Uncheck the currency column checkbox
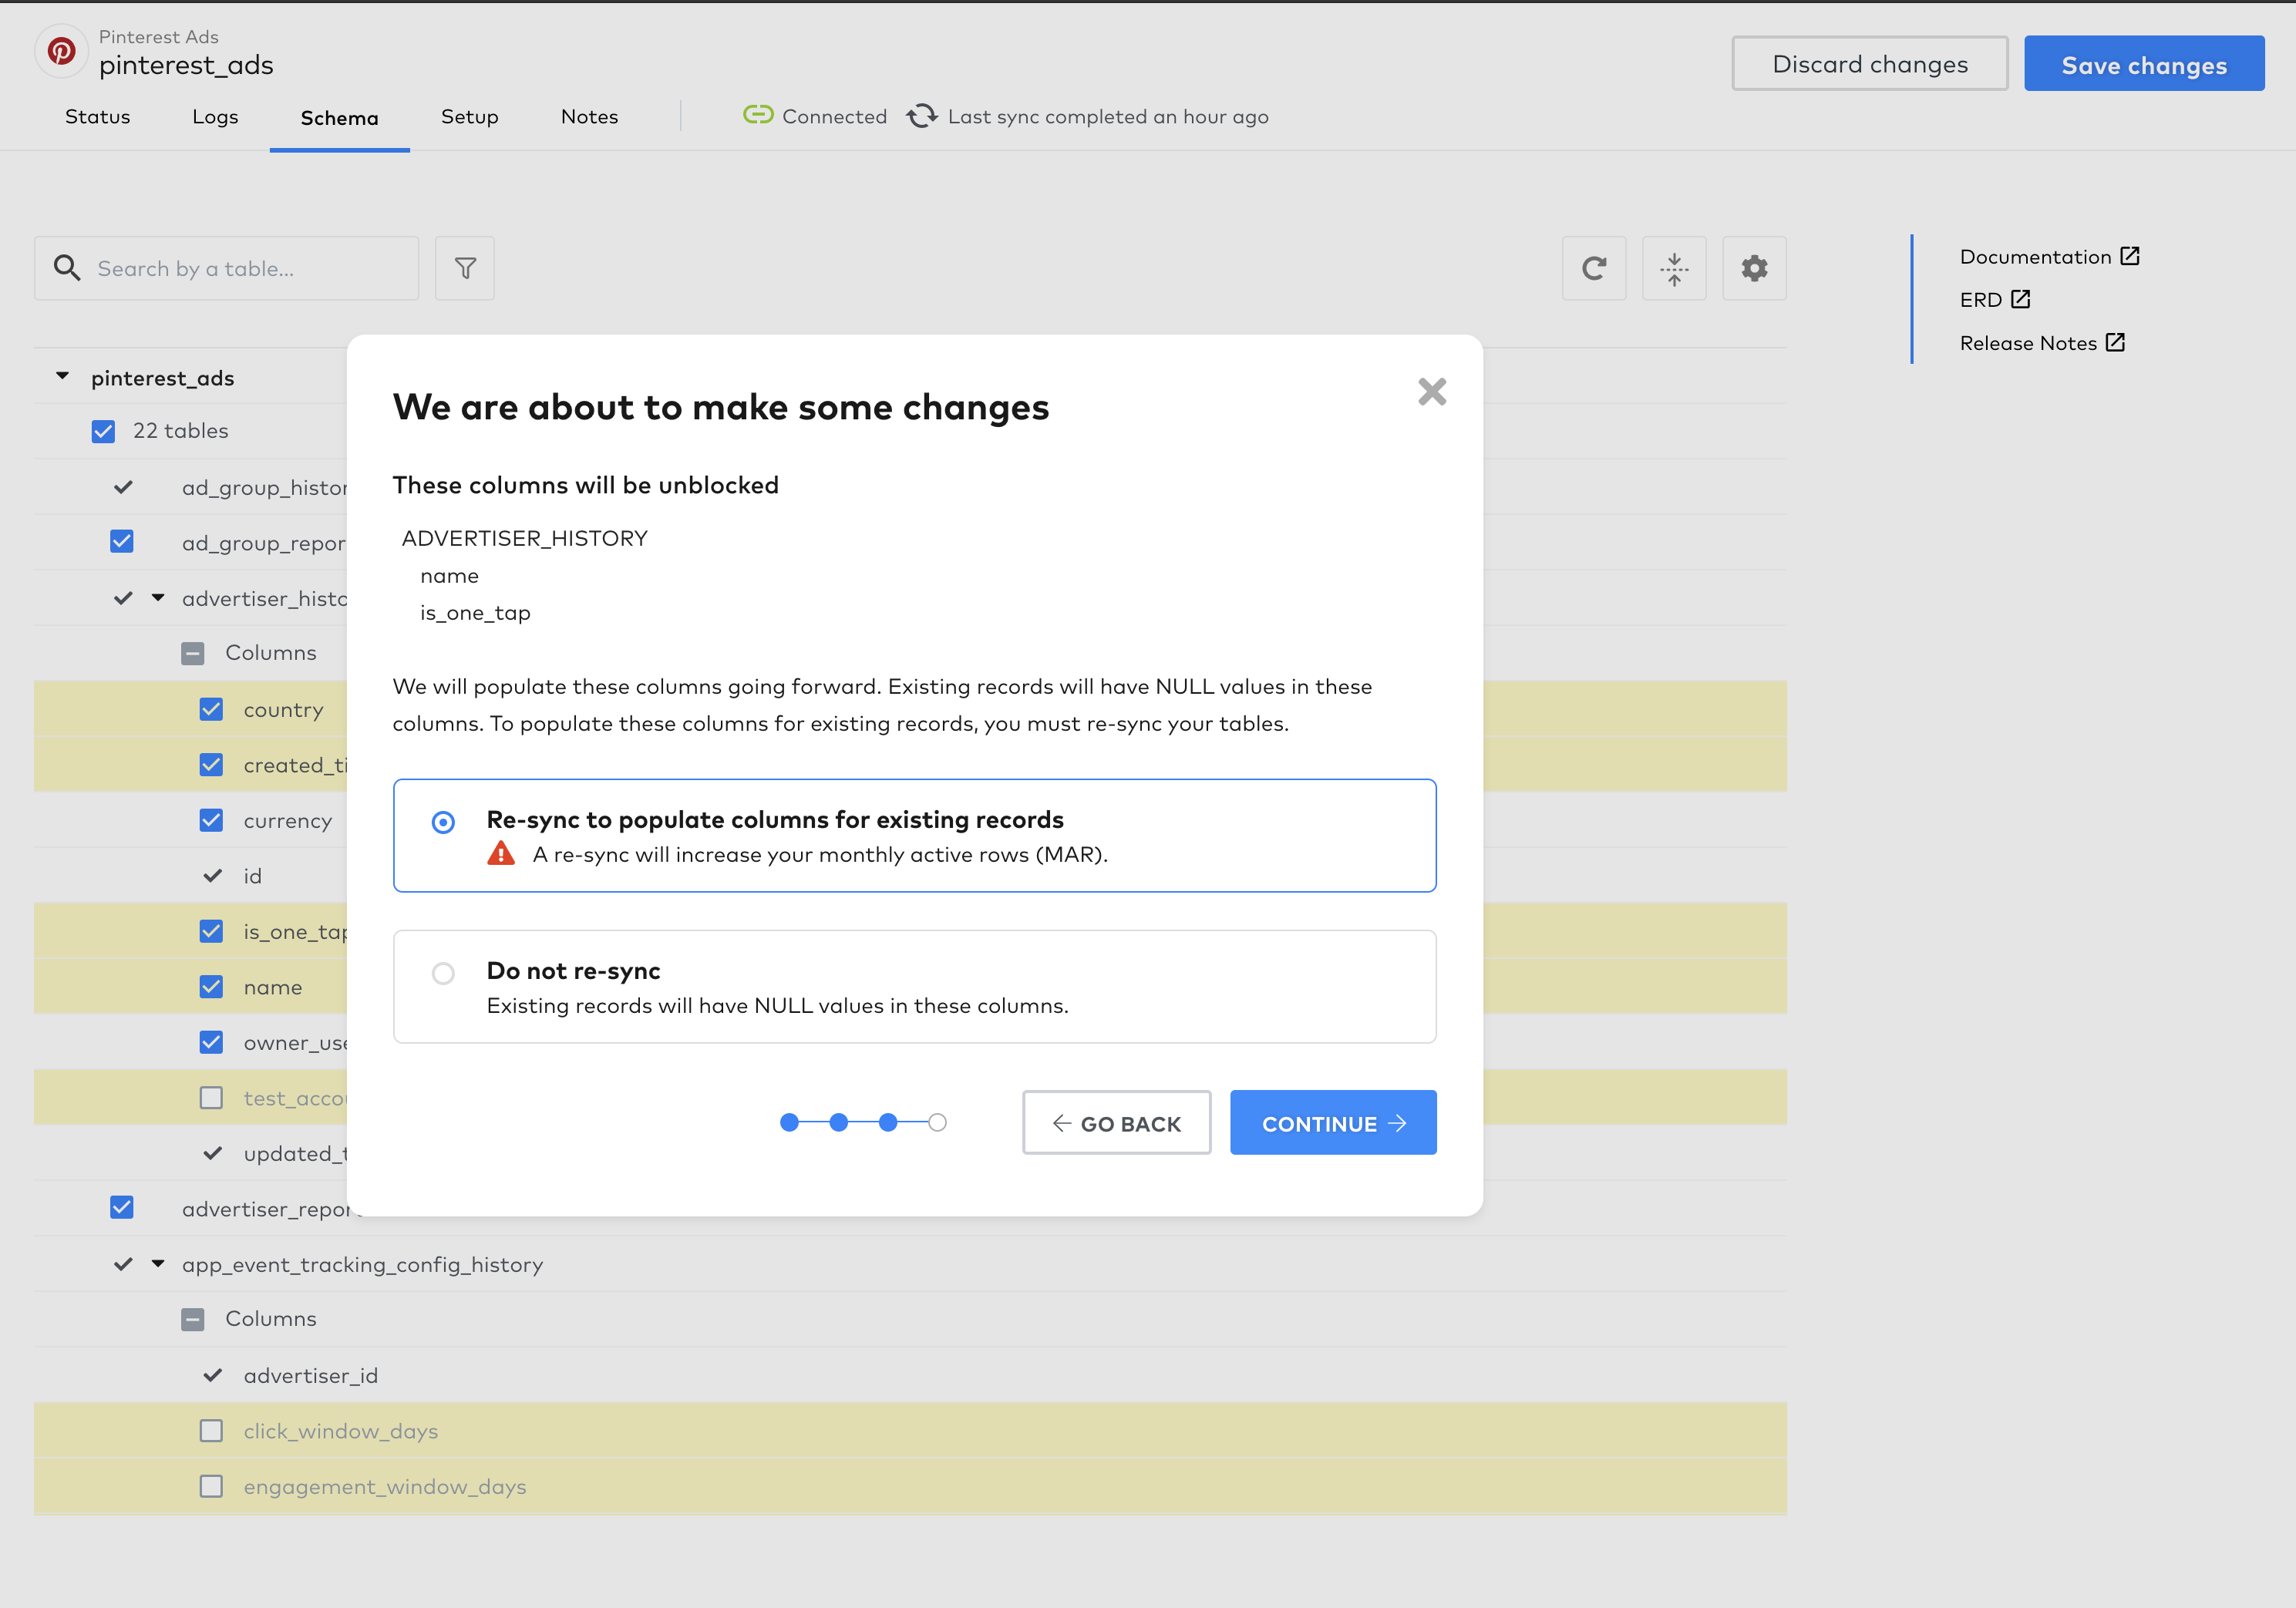The width and height of the screenshot is (2296, 1608). click(x=211, y=820)
